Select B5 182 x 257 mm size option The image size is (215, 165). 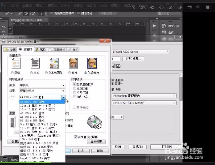pos(42,121)
